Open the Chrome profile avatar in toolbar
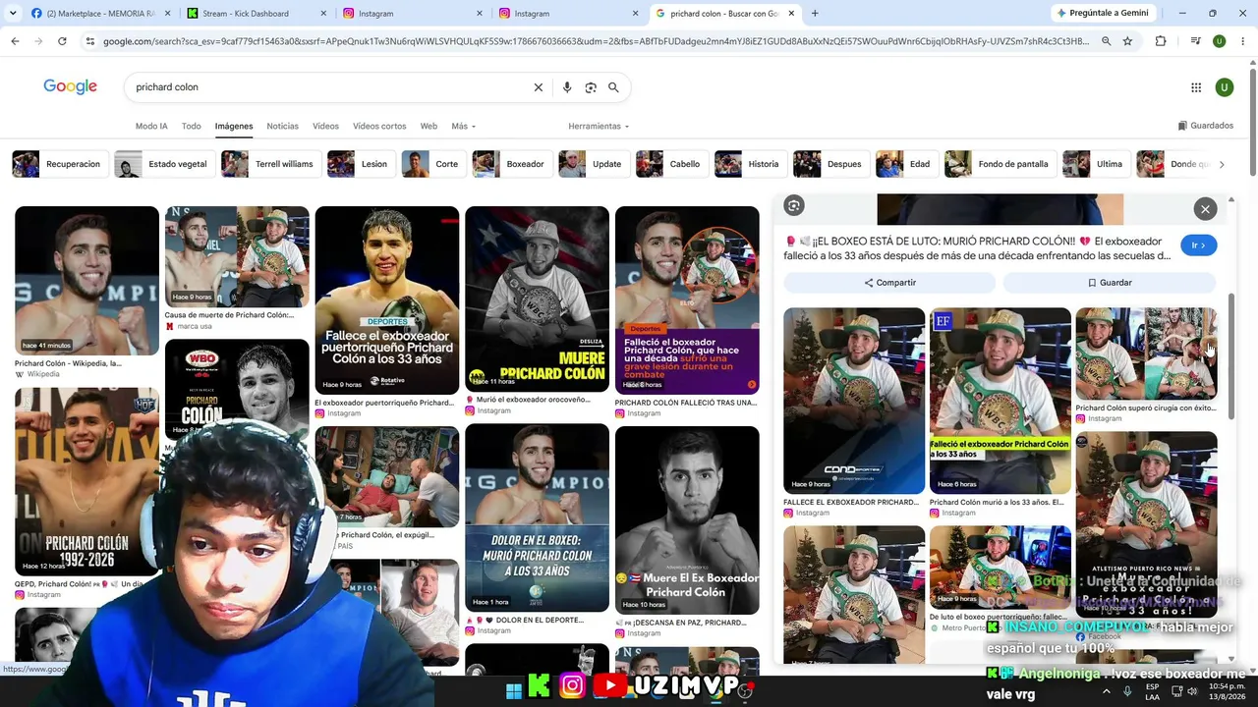 tap(1219, 41)
